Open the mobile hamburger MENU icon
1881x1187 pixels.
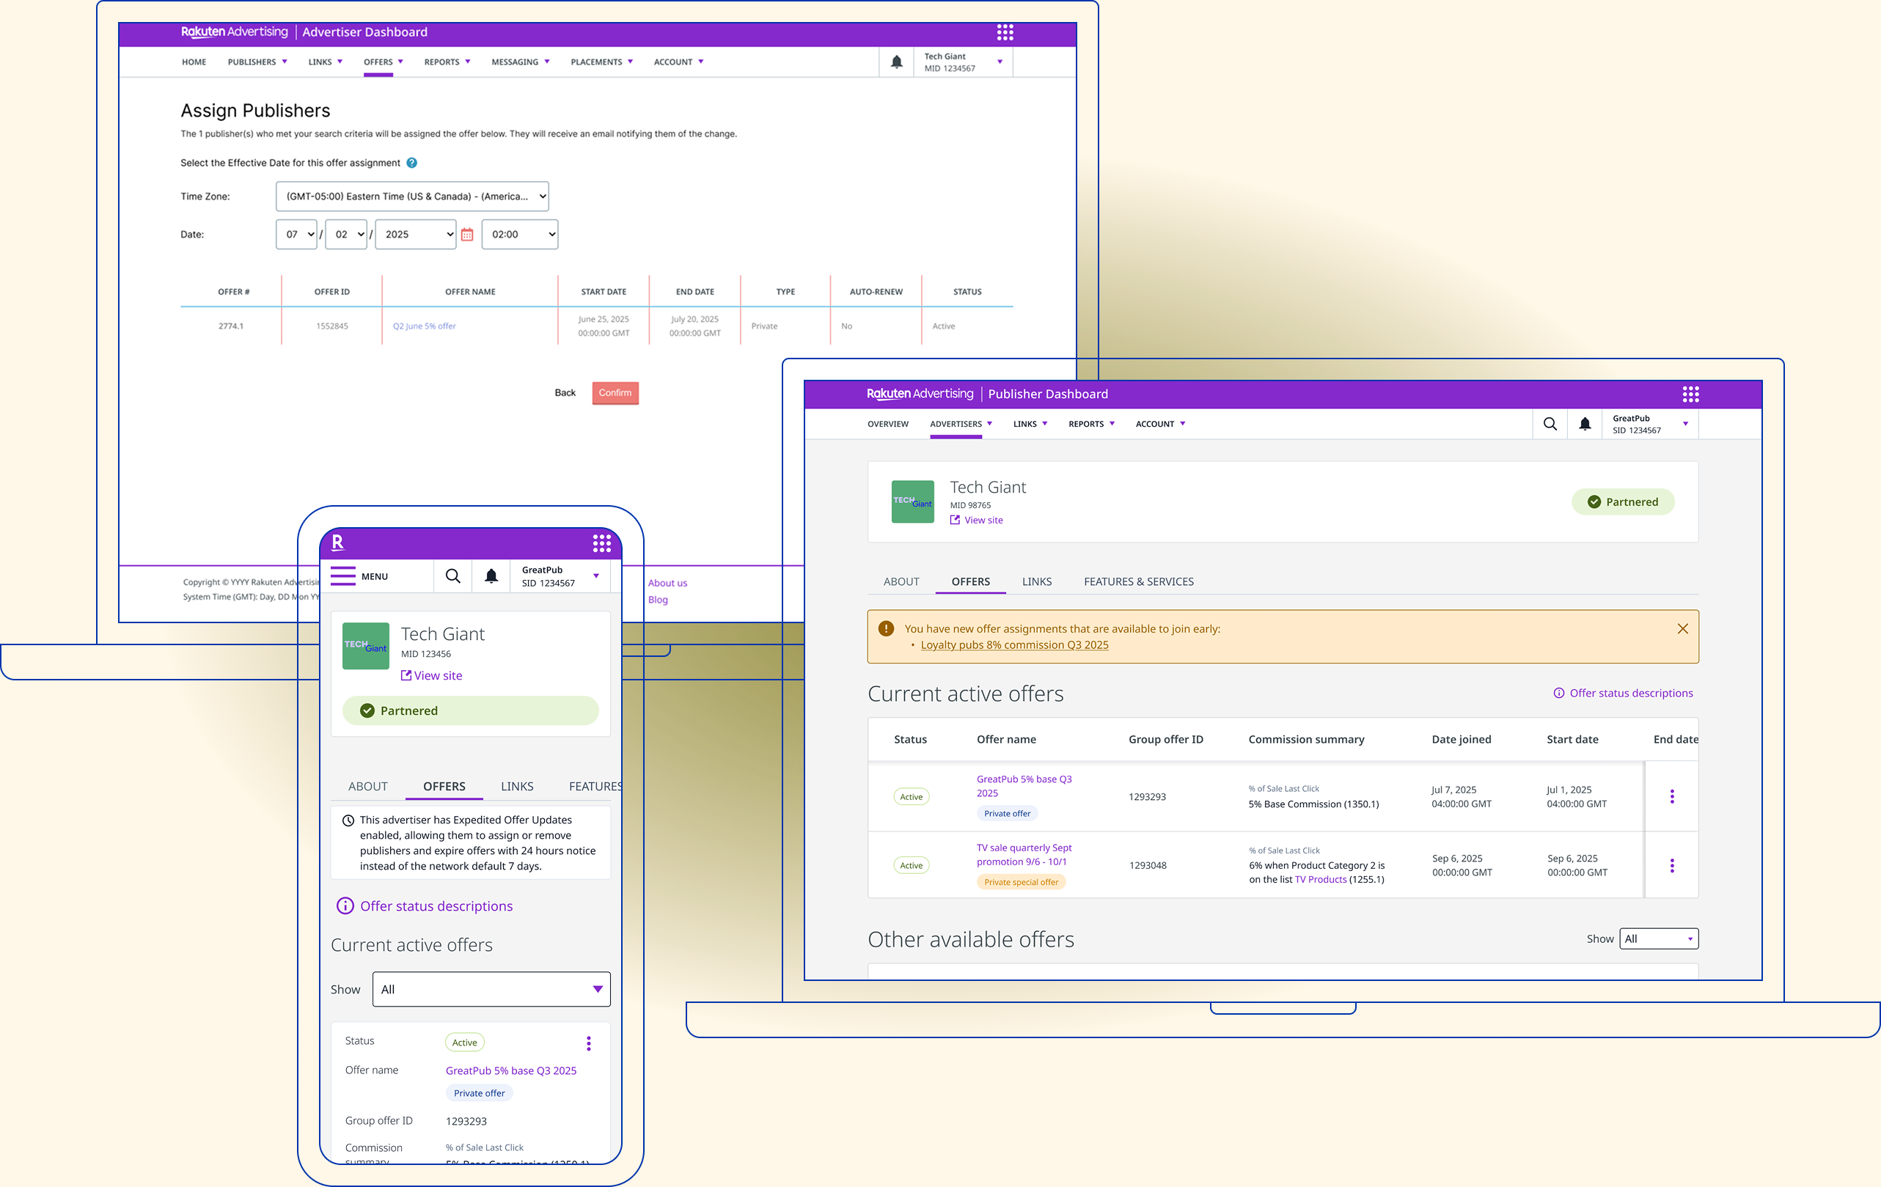click(343, 576)
